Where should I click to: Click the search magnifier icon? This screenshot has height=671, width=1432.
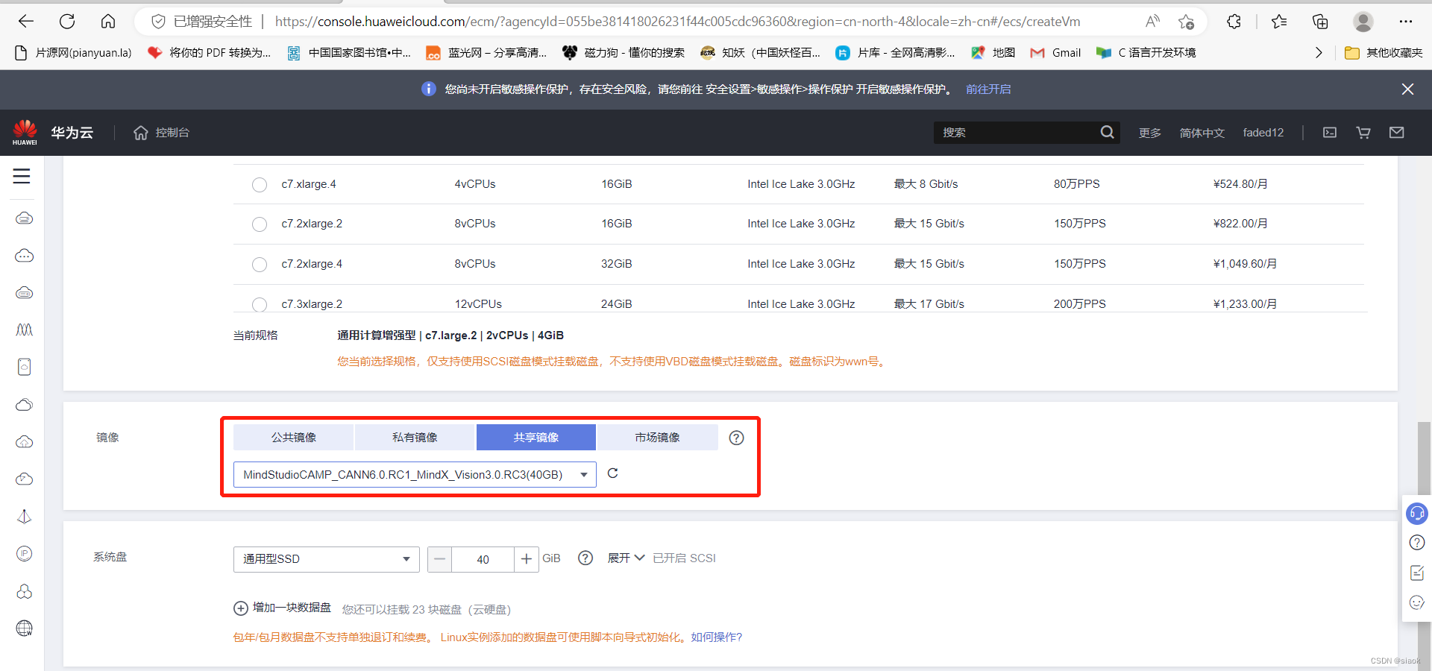coord(1107,132)
